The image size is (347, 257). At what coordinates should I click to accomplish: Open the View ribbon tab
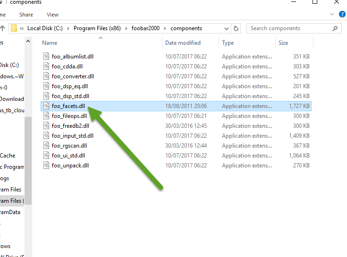point(53,15)
